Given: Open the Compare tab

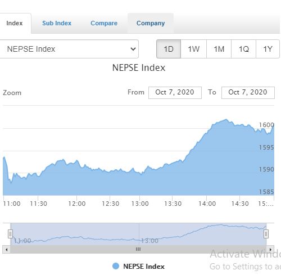Looking at the screenshot, I should pos(104,23).
